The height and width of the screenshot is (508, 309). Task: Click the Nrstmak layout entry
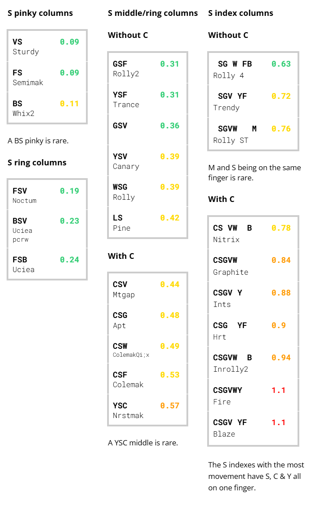[x=128, y=415]
